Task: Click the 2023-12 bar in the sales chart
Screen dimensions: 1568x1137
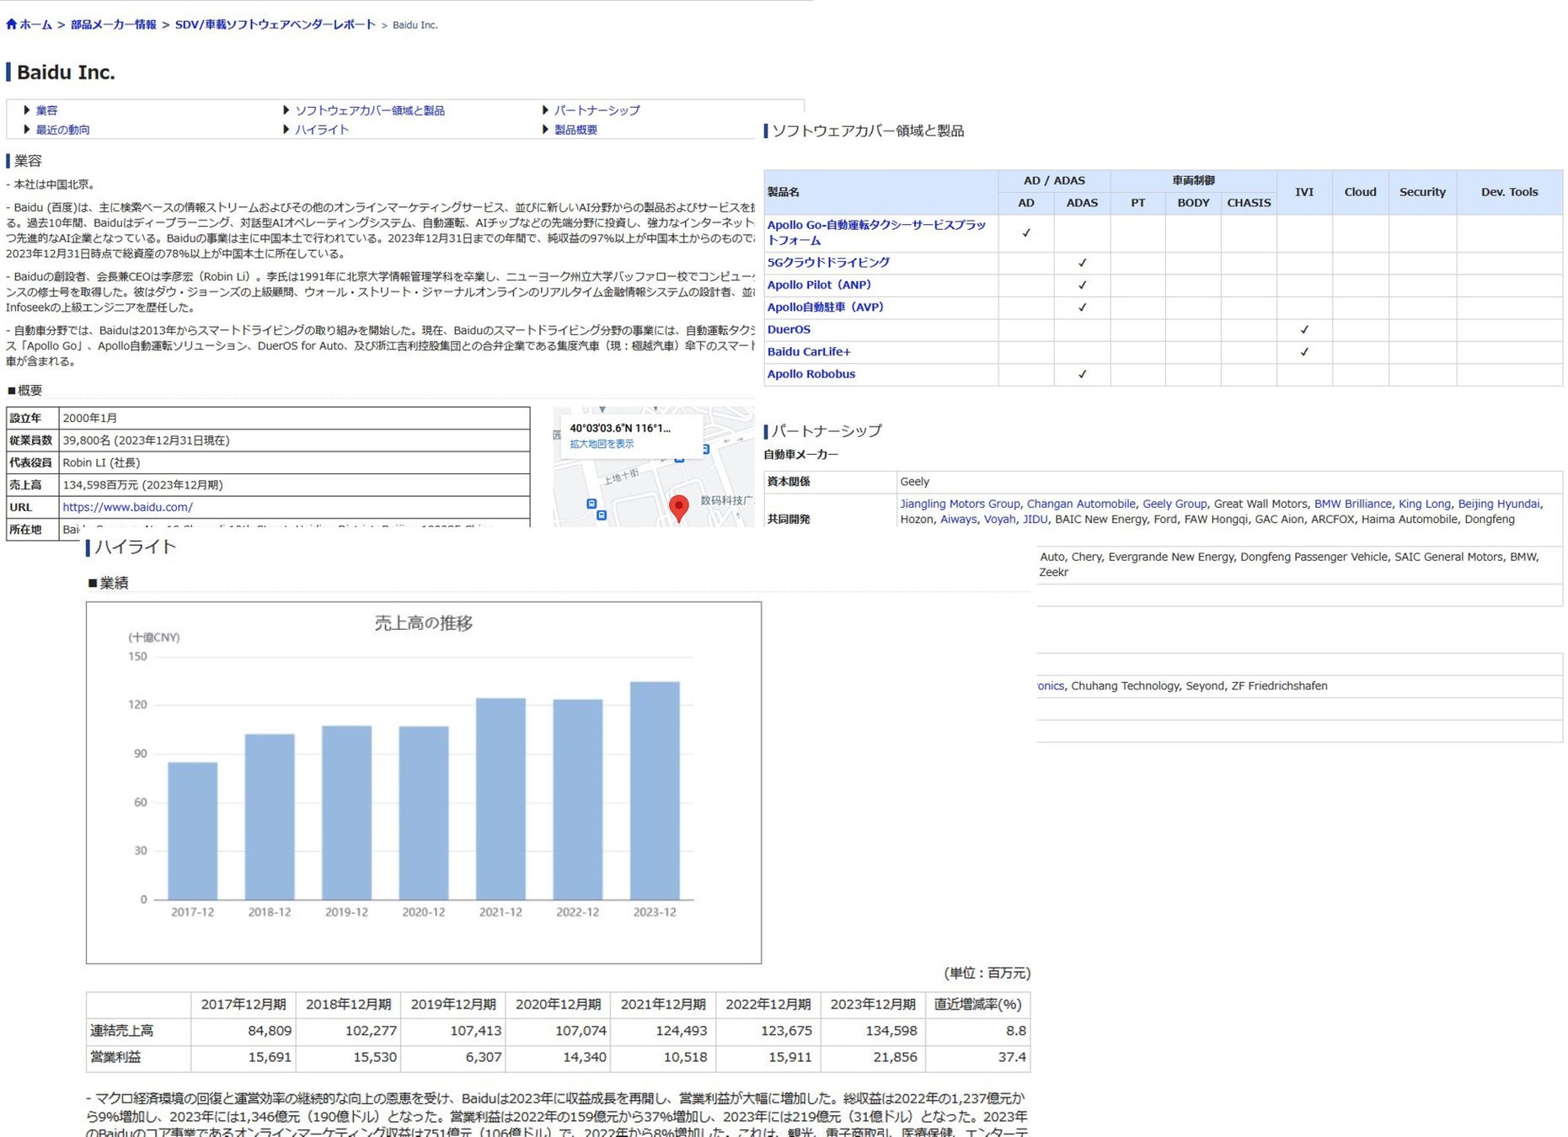Action: point(655,790)
